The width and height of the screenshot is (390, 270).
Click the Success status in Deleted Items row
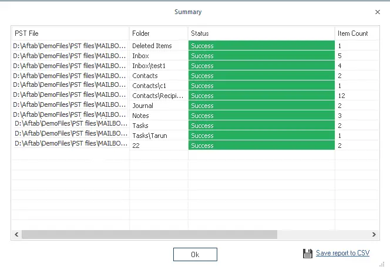click(x=261, y=46)
